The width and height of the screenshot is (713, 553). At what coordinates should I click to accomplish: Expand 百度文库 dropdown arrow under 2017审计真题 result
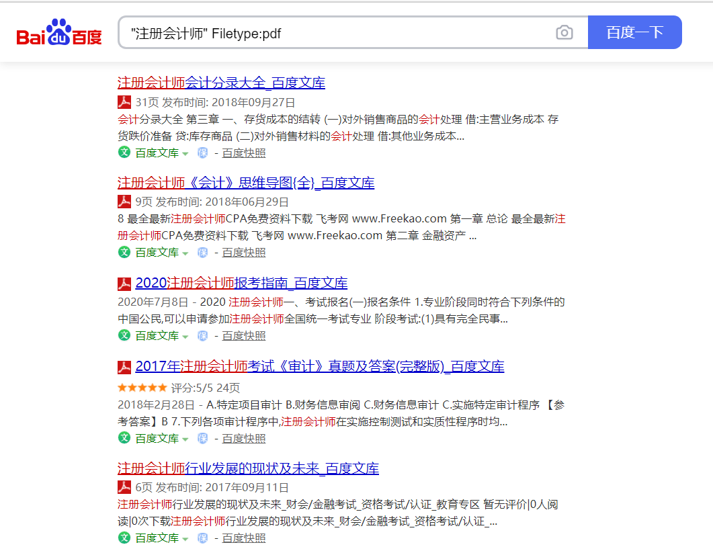pyautogui.click(x=185, y=439)
